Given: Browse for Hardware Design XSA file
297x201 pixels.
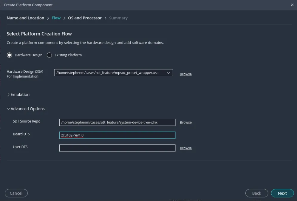Looking at the screenshot, I should click(185, 74).
